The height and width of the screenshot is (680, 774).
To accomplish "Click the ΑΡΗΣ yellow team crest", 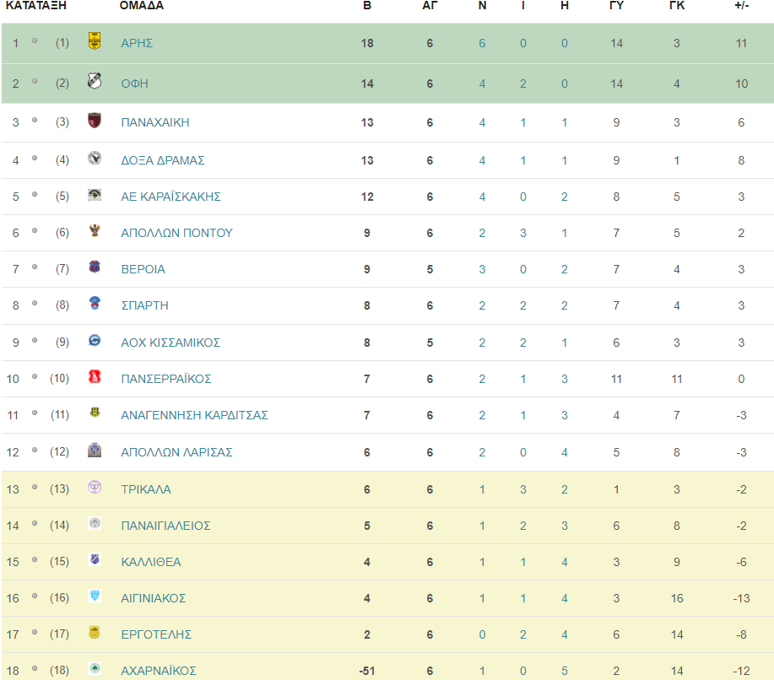I will pos(95,40).
